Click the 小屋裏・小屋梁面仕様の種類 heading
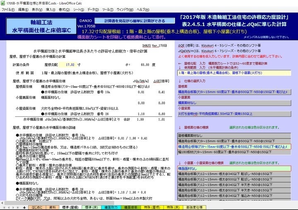This screenshot has width=298, height=210. [204, 163]
